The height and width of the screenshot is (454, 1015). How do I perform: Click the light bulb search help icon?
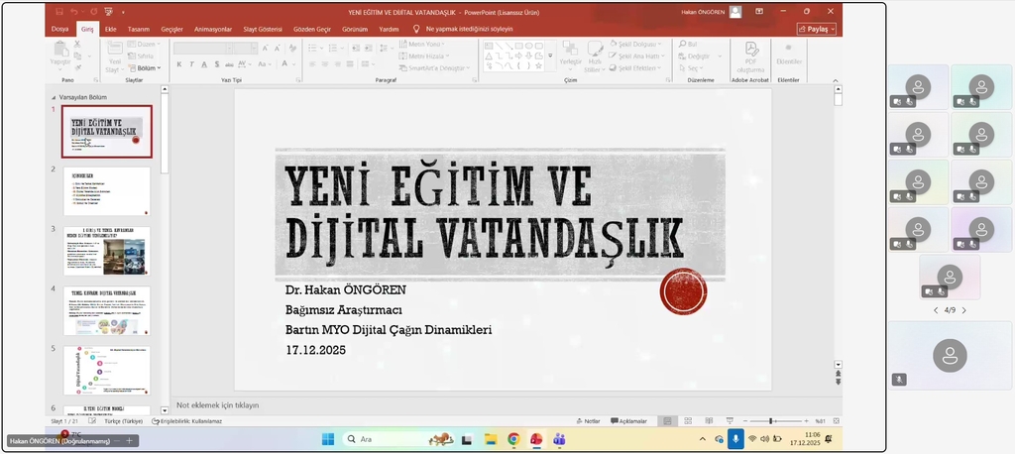click(417, 29)
